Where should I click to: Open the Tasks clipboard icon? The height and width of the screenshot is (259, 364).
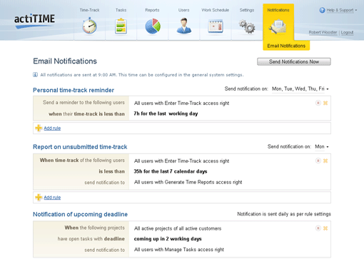(121, 26)
